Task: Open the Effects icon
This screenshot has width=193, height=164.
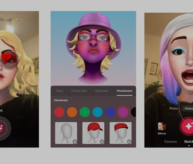Action: [x=162, y=127]
